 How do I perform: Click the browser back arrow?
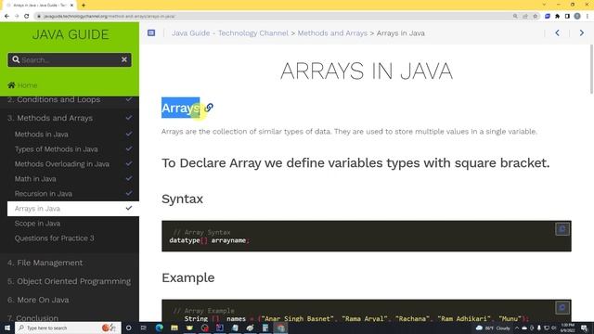(x=6, y=17)
